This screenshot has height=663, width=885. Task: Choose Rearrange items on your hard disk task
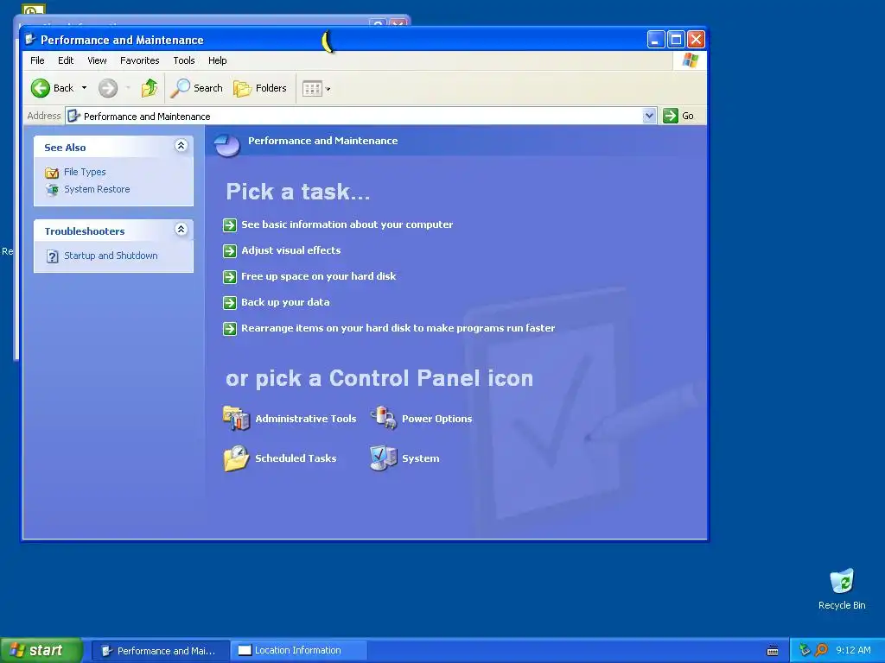click(x=398, y=328)
